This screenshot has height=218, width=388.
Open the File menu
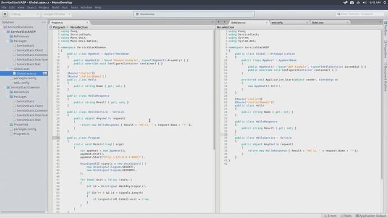(x=4, y=7)
